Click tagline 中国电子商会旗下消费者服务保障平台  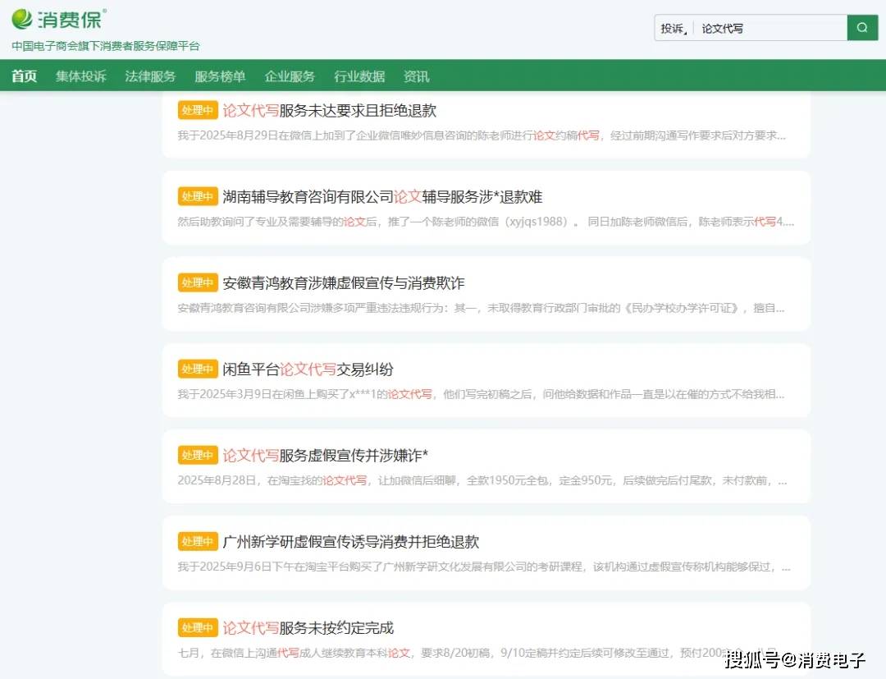pyautogui.click(x=106, y=46)
